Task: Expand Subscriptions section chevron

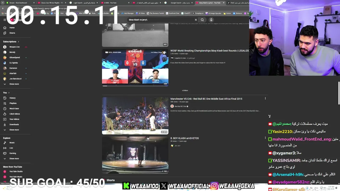Action: (18, 42)
